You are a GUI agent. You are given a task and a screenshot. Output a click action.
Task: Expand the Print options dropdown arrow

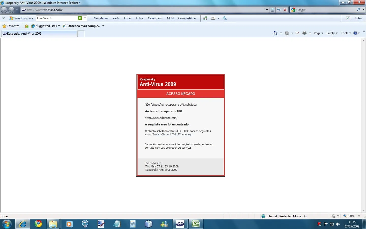310,33
